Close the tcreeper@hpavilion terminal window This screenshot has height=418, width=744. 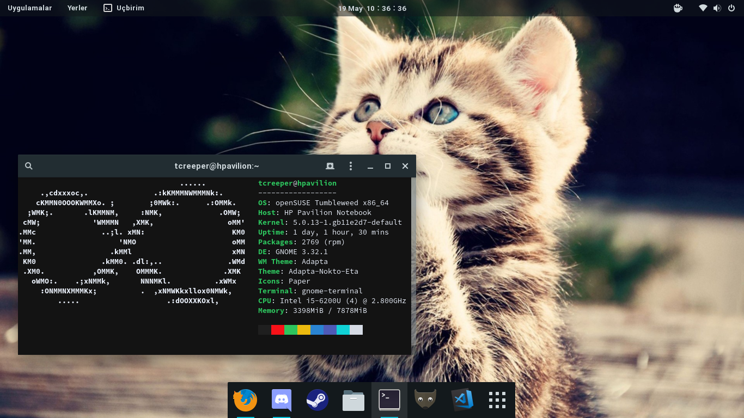pos(405,166)
